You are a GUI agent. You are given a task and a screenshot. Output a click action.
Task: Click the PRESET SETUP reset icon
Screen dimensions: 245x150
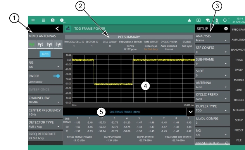(227, 143)
